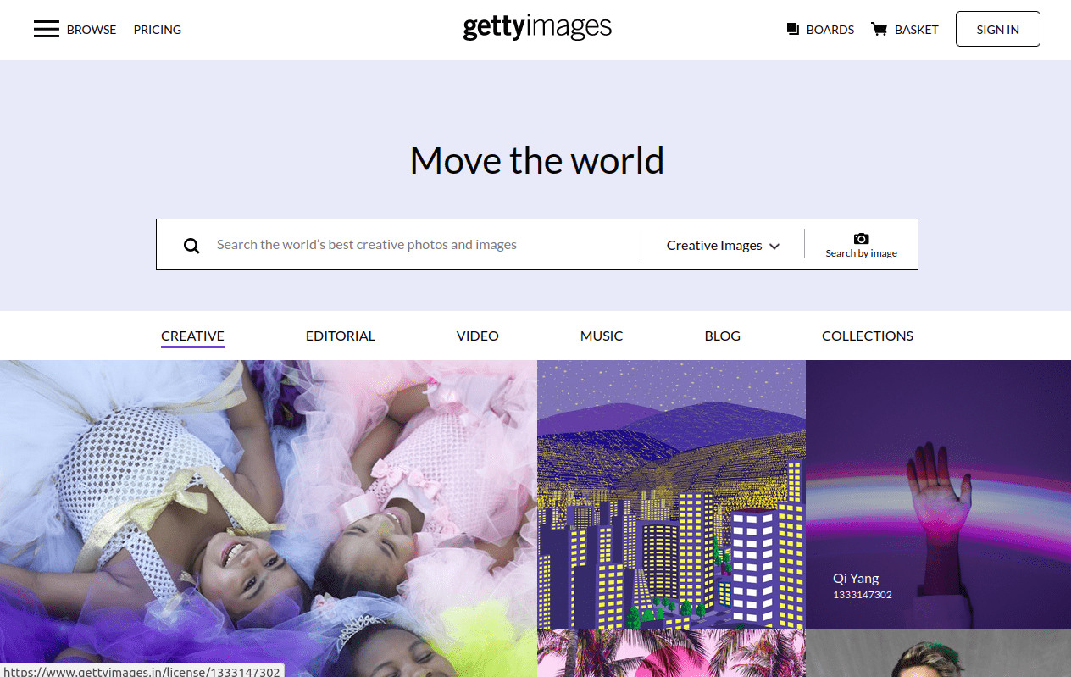
Task: Click the Search by image label
Action: coord(862,253)
